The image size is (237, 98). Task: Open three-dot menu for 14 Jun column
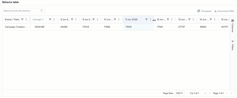coord(215,19)
